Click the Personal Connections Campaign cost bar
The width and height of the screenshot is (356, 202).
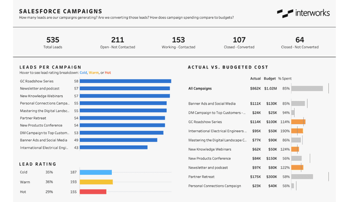(293, 186)
